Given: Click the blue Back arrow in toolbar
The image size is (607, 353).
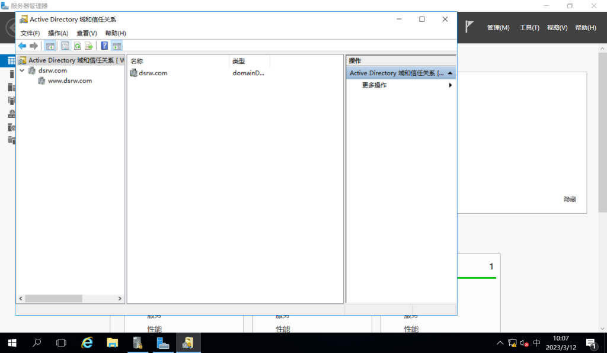Looking at the screenshot, I should pyautogui.click(x=22, y=46).
